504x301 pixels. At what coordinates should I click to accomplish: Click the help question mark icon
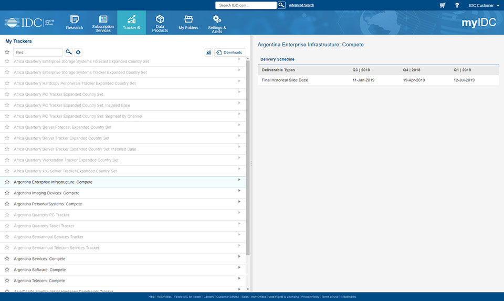(x=457, y=5)
